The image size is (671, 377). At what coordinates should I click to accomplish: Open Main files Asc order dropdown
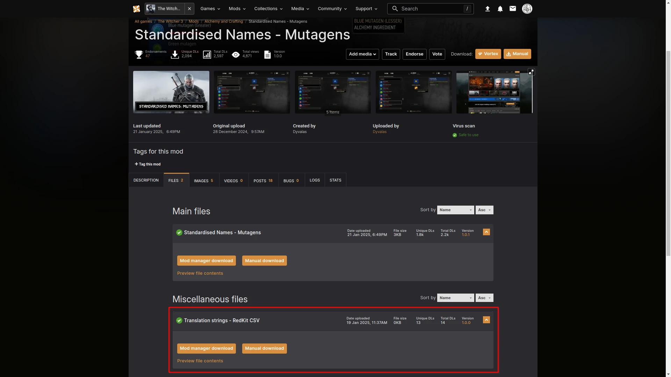click(x=484, y=210)
